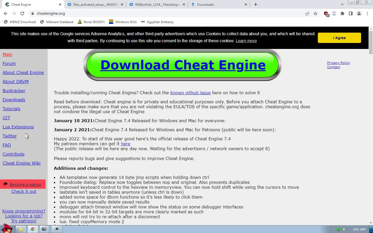
Task: Click the page vertical scrollbar thumb
Action: pyautogui.click(x=371, y=42)
